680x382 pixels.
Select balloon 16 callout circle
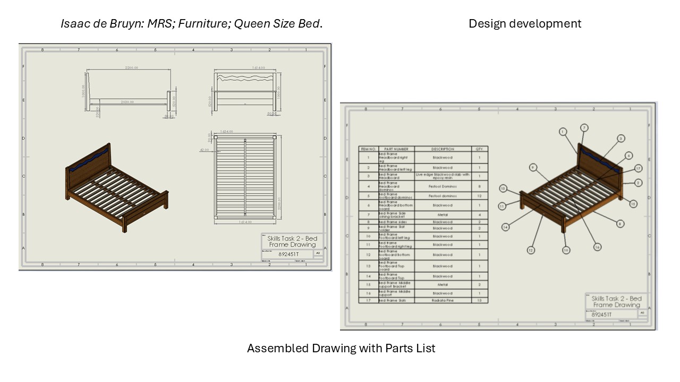[x=598, y=247]
